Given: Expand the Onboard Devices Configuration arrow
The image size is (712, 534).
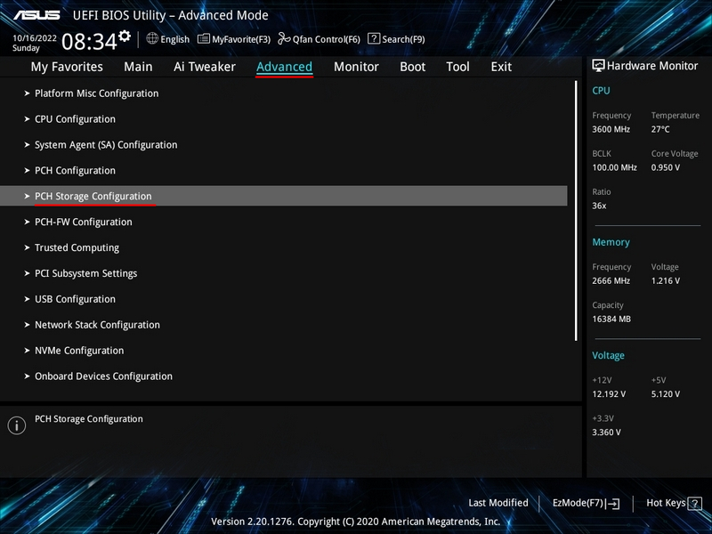Looking at the screenshot, I should (27, 376).
